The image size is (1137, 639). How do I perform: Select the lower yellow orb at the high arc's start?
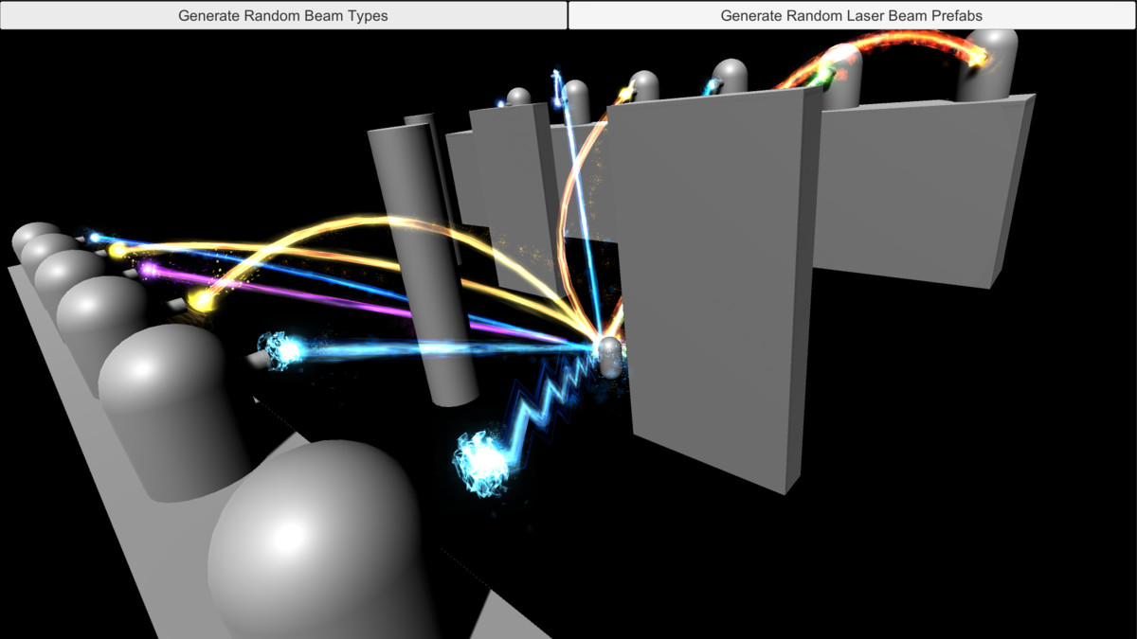[201, 301]
